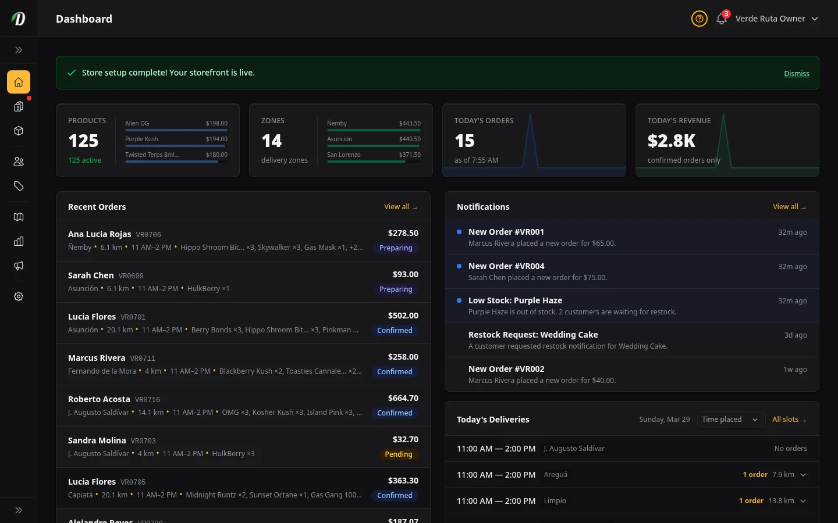Click the price tag icon in sidebar
The width and height of the screenshot is (838, 523).
(x=19, y=186)
